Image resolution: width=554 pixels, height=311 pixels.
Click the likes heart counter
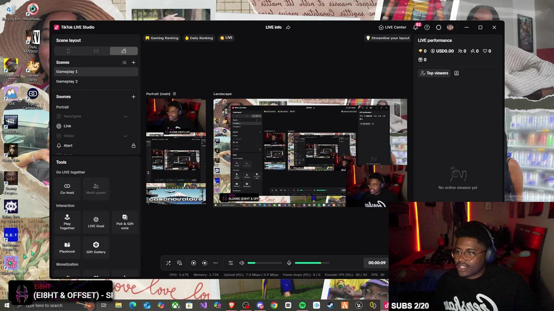pos(487,51)
